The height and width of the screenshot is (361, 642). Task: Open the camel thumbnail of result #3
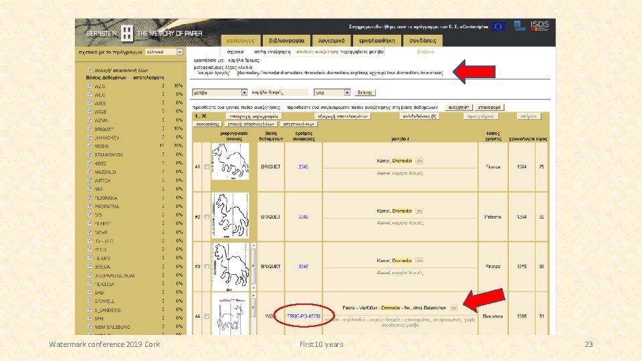click(230, 267)
